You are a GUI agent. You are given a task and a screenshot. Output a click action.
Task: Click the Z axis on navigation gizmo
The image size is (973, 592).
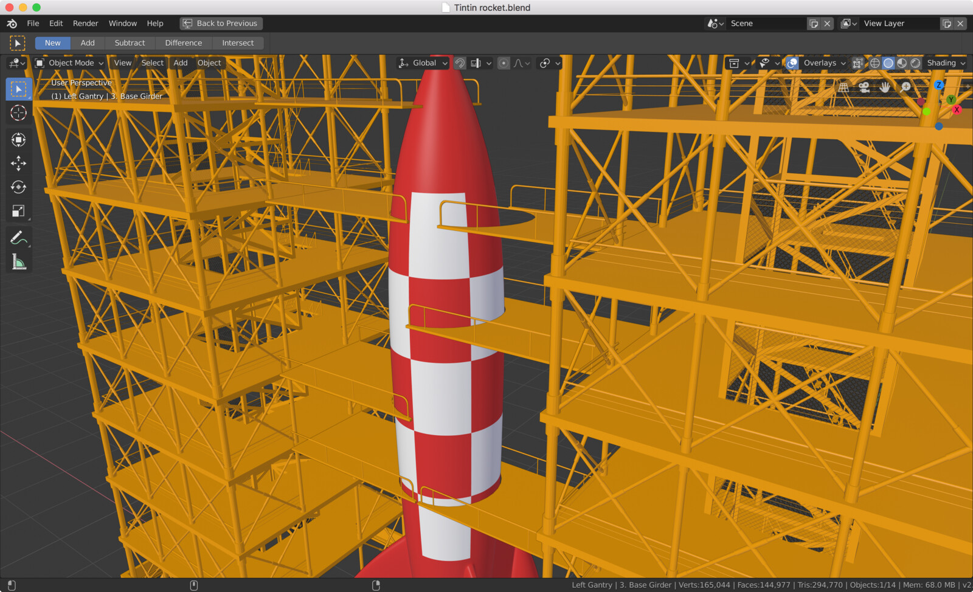click(x=938, y=84)
